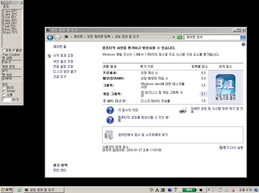Click the software box icon

click(x=109, y=134)
